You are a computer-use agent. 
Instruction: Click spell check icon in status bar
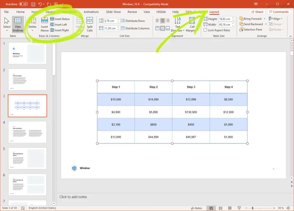[x=23, y=208]
